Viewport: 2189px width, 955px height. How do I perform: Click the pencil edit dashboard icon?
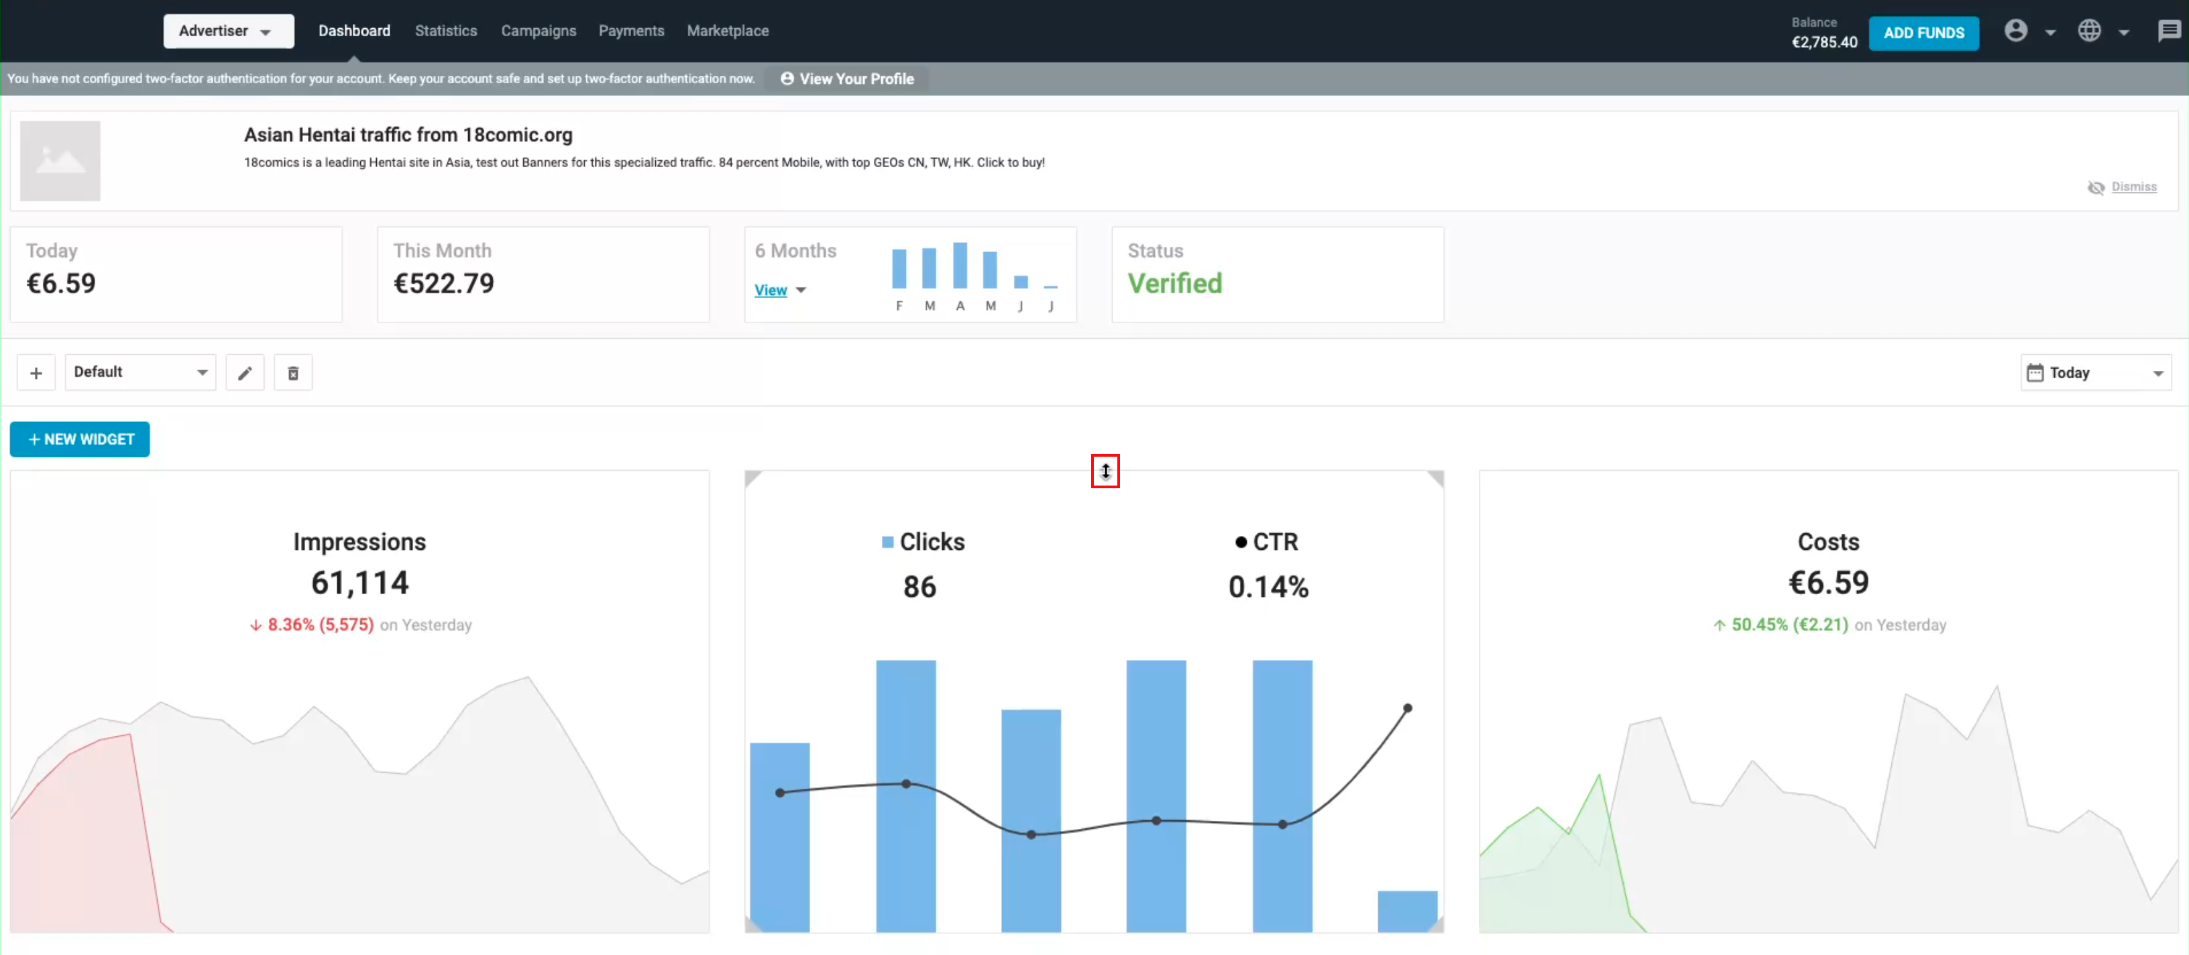(x=245, y=373)
